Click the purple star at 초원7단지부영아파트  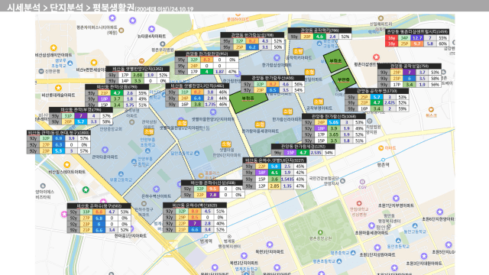[x=396, y=198]
